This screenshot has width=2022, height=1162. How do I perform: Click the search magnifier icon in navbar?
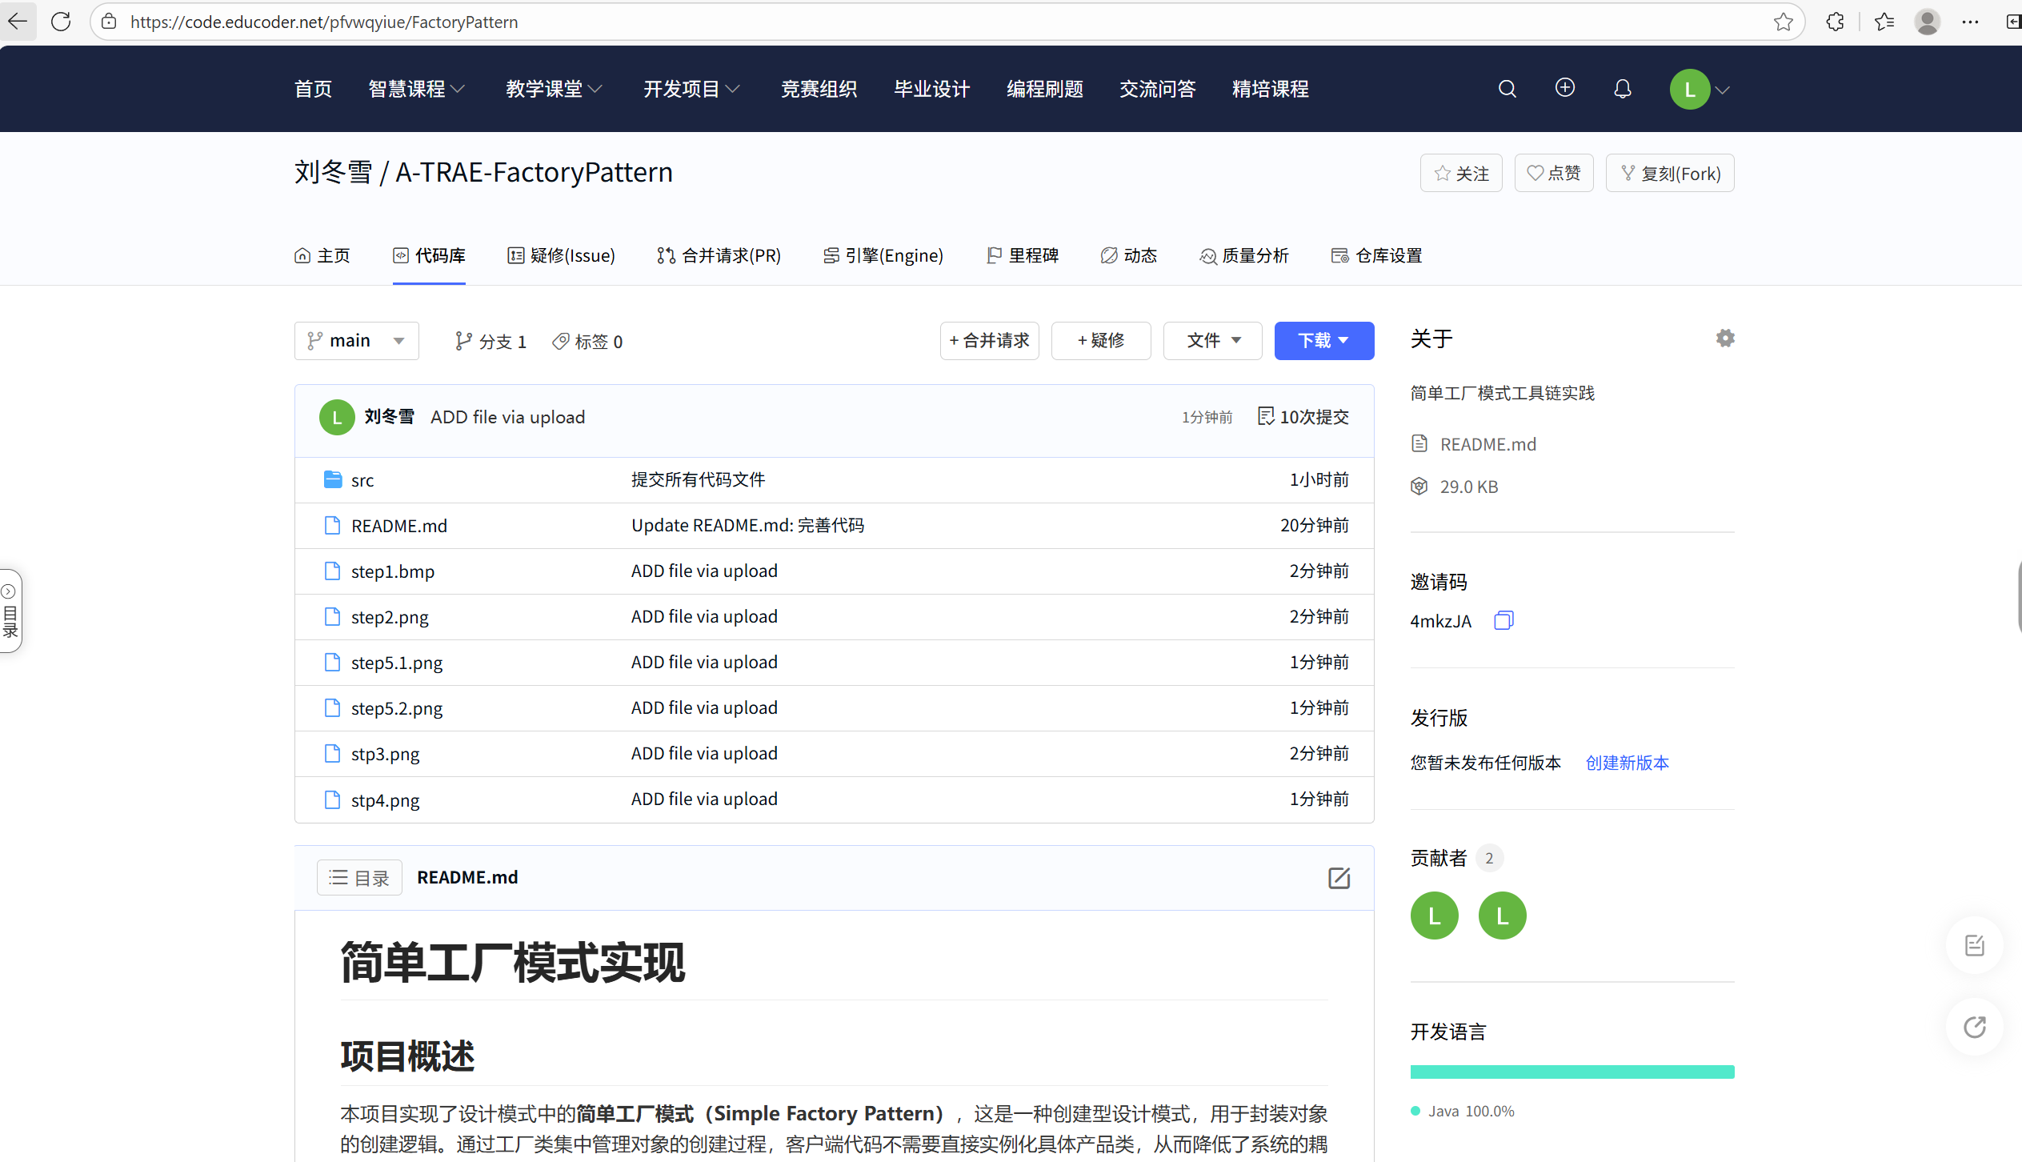pos(1507,89)
